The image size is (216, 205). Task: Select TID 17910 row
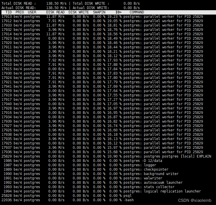pos(102,65)
